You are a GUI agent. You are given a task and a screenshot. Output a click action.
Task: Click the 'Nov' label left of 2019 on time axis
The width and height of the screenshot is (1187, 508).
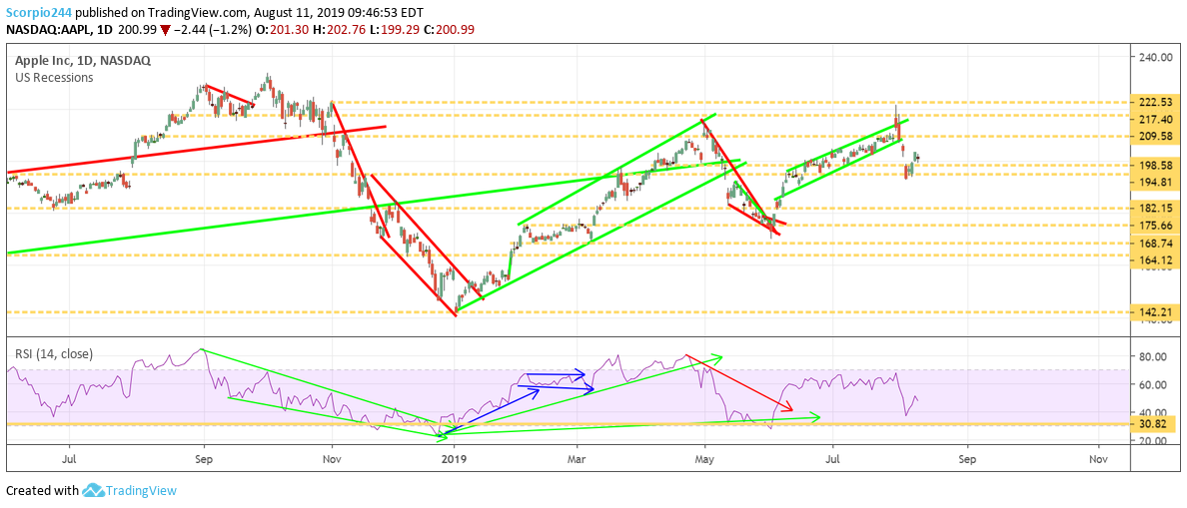point(331,458)
